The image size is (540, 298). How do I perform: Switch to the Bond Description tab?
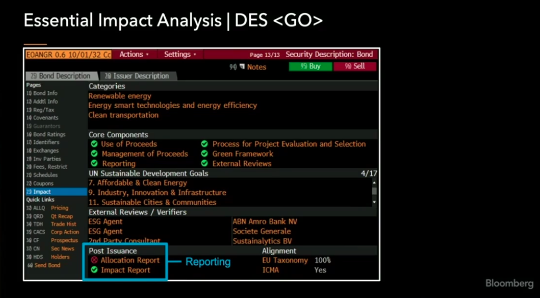[61, 76]
